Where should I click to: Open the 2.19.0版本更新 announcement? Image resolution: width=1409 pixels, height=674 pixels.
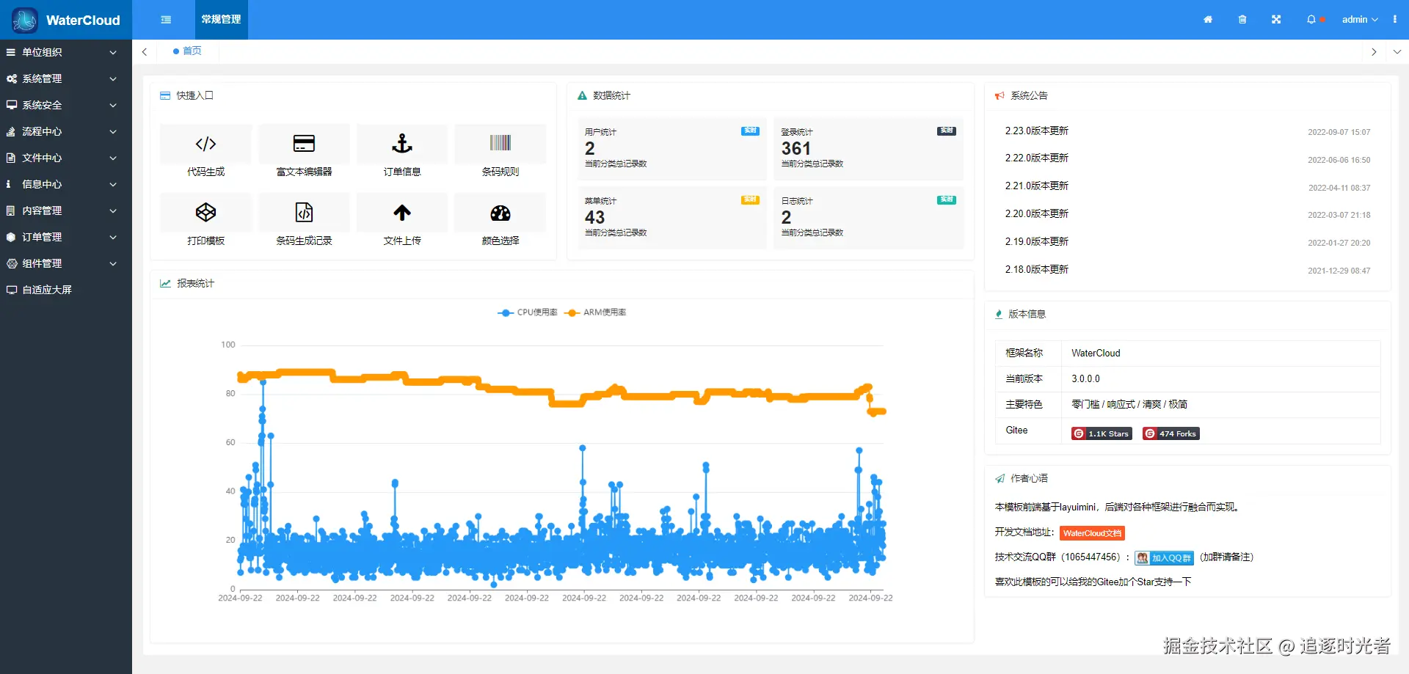click(x=1036, y=241)
